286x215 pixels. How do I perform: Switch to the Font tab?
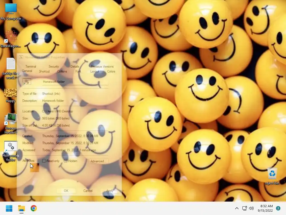[78, 71]
